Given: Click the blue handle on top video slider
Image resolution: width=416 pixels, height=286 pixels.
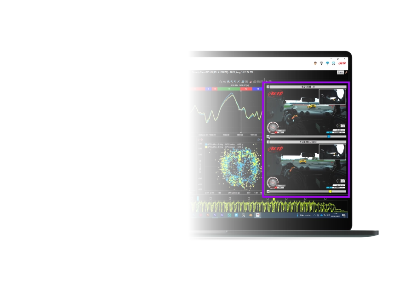Looking at the screenshot, I should (329, 137).
